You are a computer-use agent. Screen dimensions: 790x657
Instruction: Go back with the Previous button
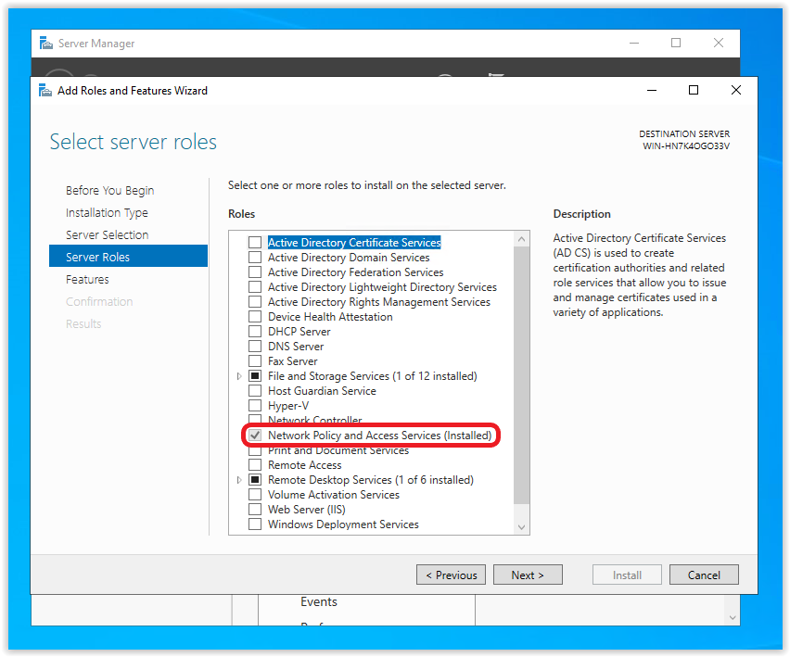pos(451,575)
